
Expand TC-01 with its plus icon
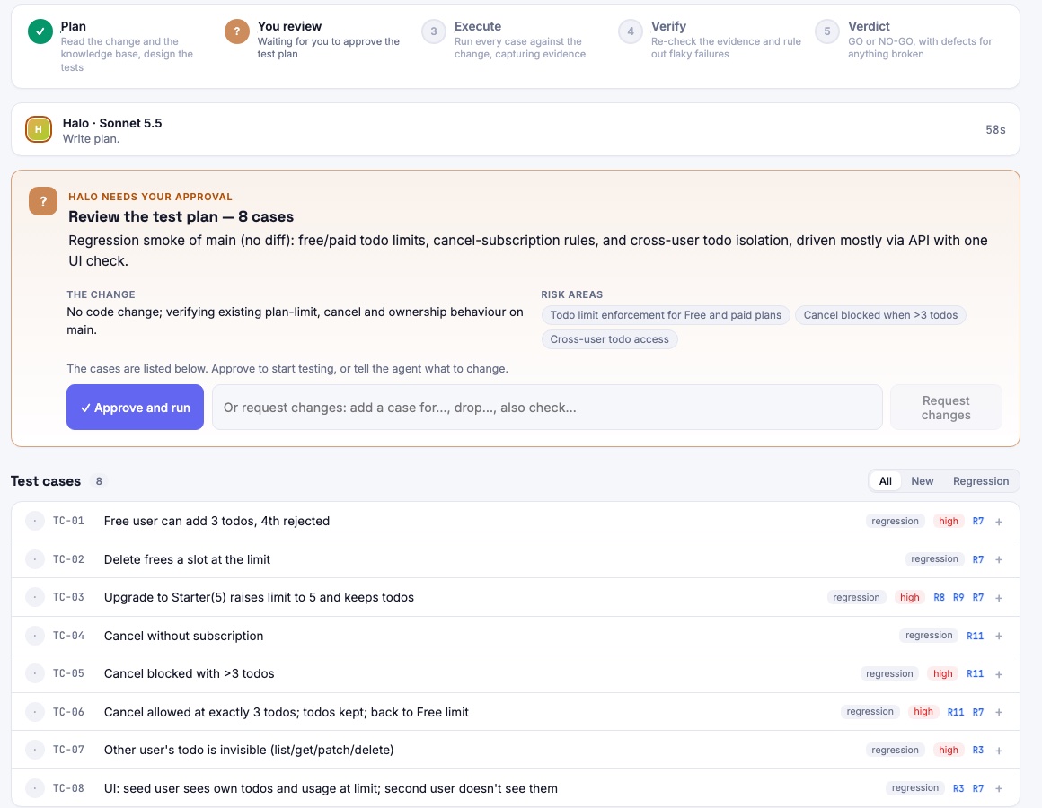tap(999, 522)
